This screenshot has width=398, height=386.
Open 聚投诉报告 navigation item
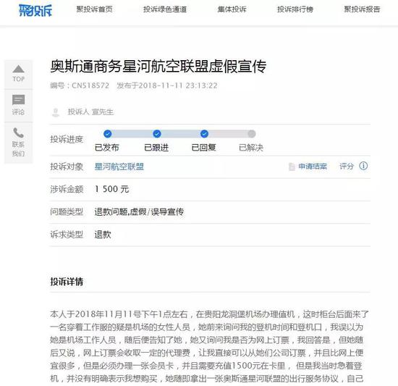[362, 9]
